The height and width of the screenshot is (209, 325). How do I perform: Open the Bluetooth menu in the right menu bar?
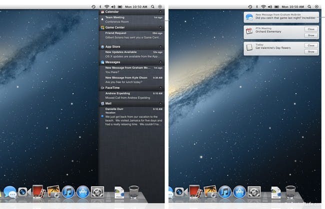pos(257,6)
